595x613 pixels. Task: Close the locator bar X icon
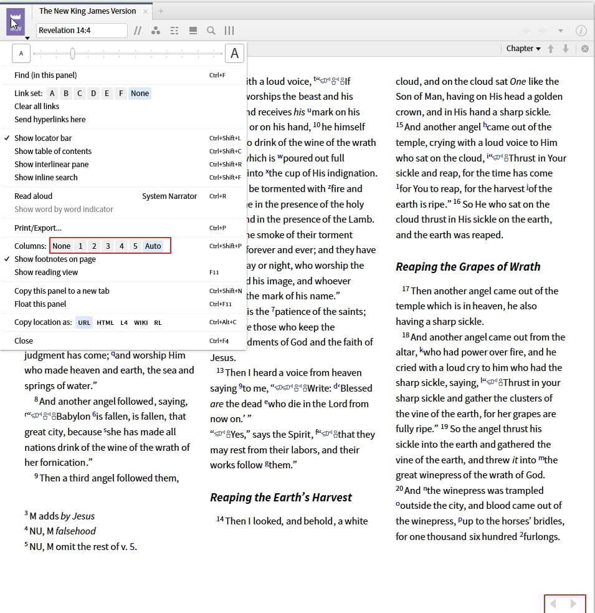585,49
